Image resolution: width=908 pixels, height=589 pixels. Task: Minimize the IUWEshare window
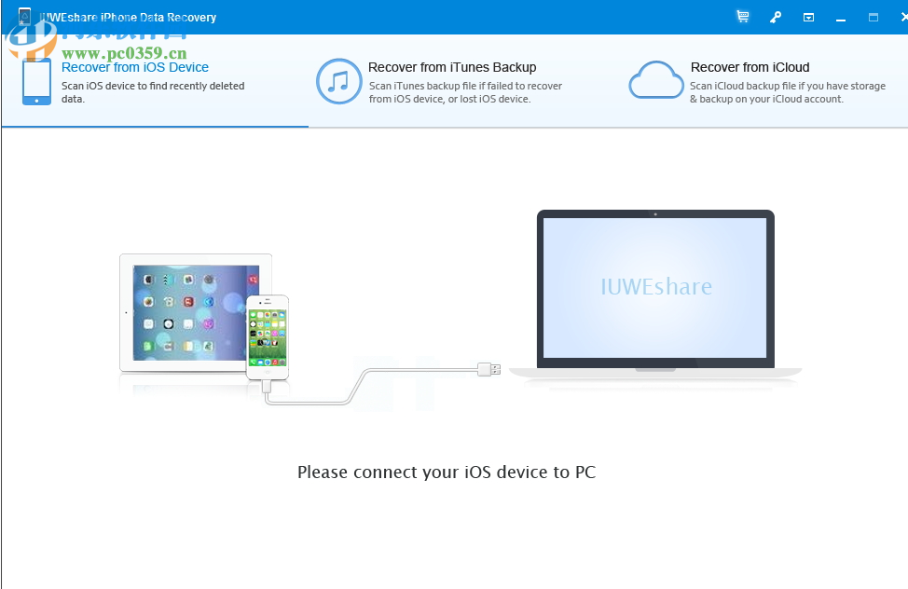840,16
